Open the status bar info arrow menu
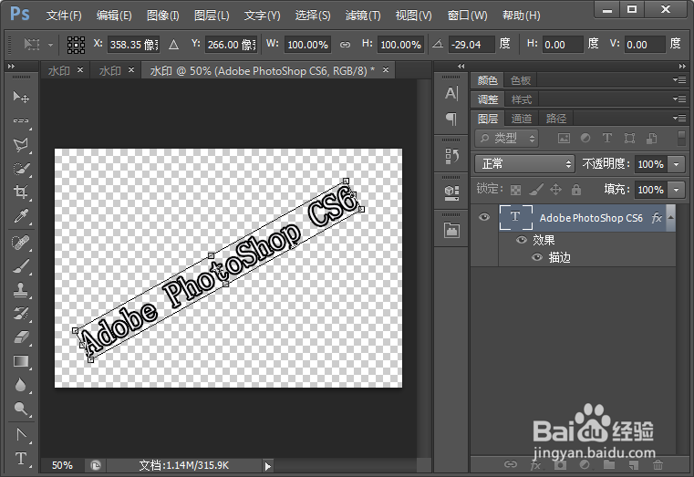Screen dimensions: 694x477 click(267, 465)
